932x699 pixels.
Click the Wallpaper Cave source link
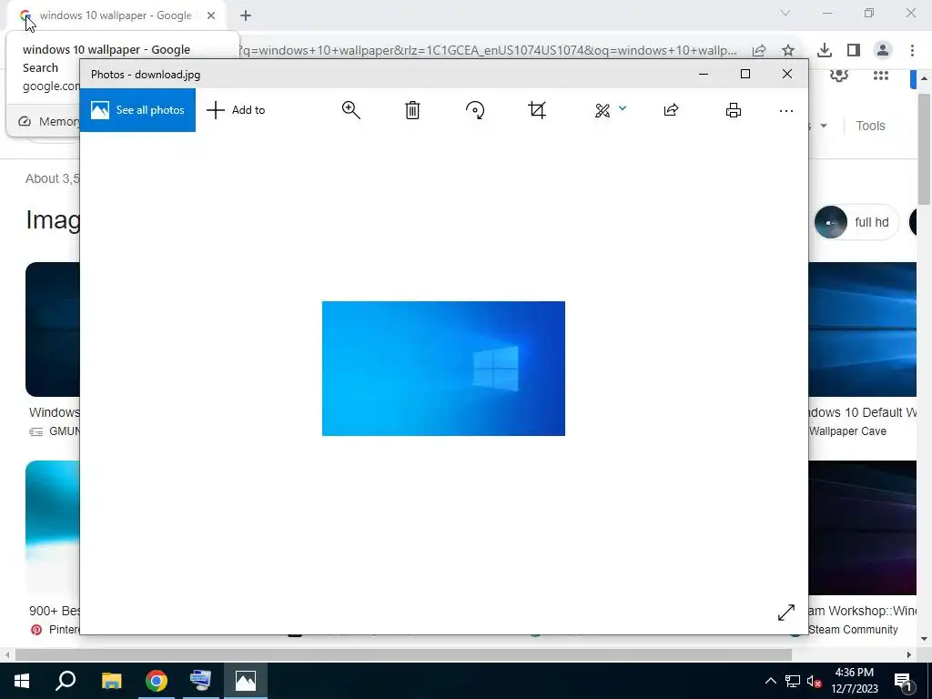point(847,431)
